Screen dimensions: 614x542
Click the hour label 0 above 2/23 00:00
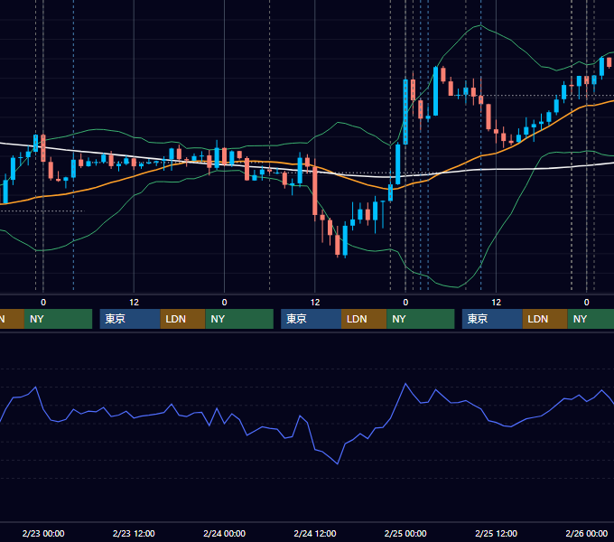coord(43,303)
